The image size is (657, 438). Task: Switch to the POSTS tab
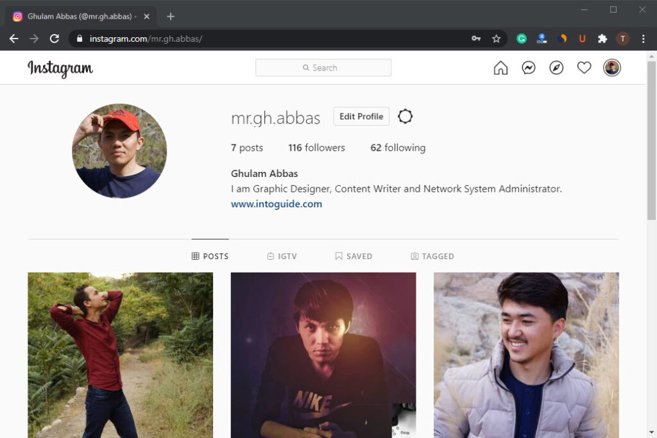click(210, 257)
